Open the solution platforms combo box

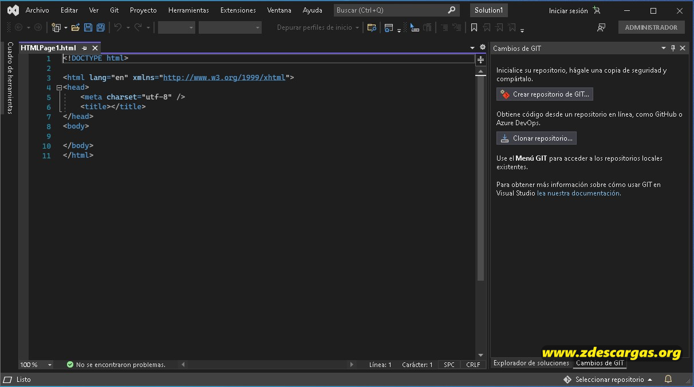[x=230, y=27]
